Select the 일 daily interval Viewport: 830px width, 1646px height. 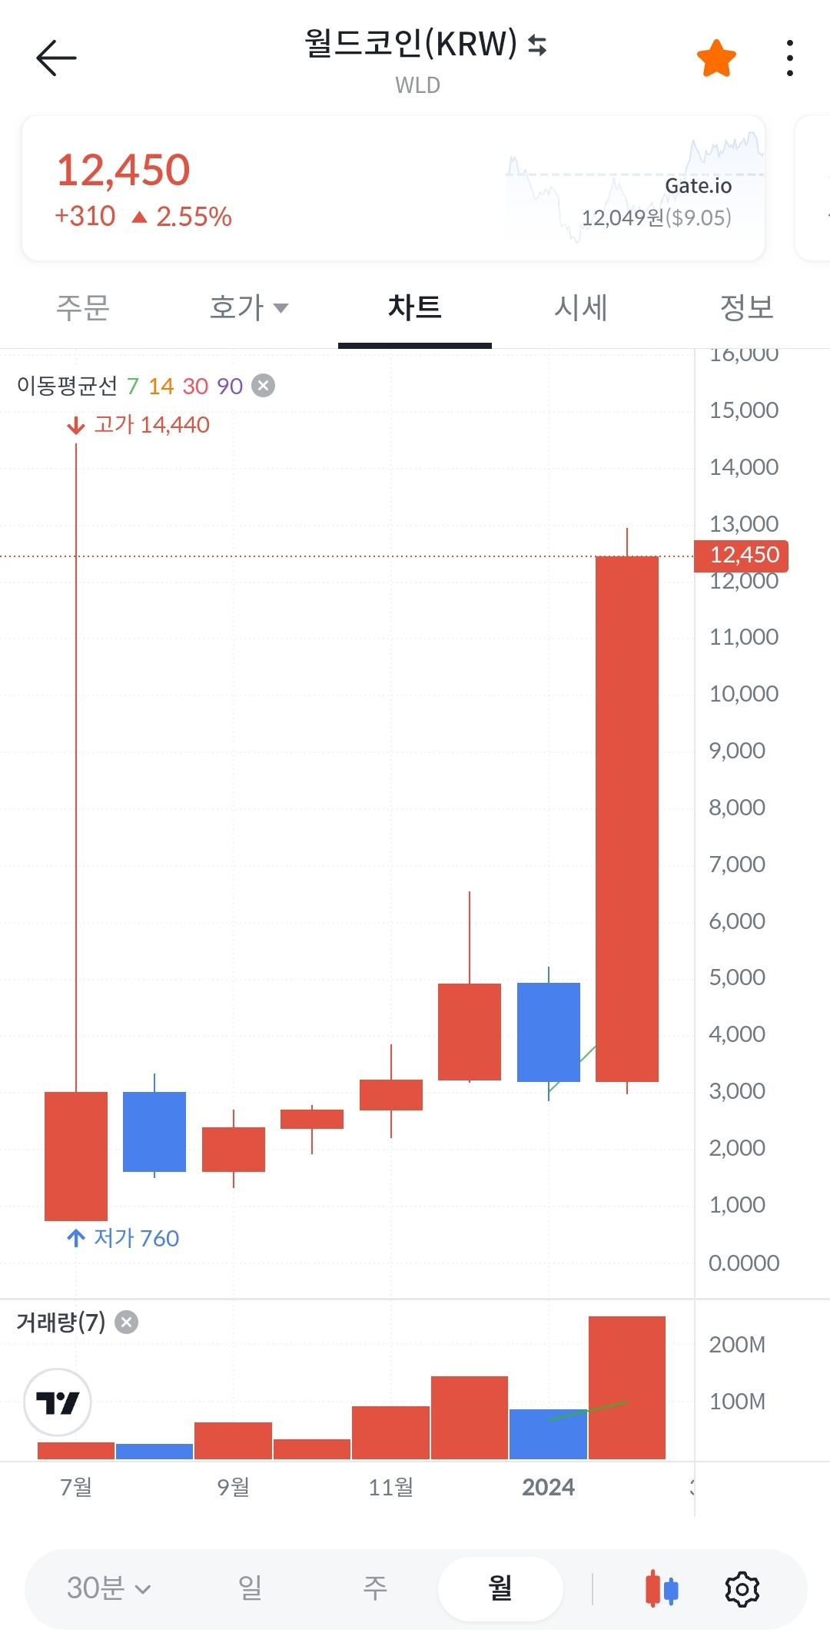251,1588
